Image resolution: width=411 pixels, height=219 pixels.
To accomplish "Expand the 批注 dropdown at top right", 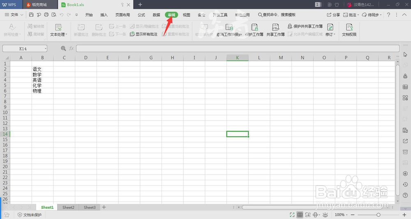I will click(x=358, y=15).
